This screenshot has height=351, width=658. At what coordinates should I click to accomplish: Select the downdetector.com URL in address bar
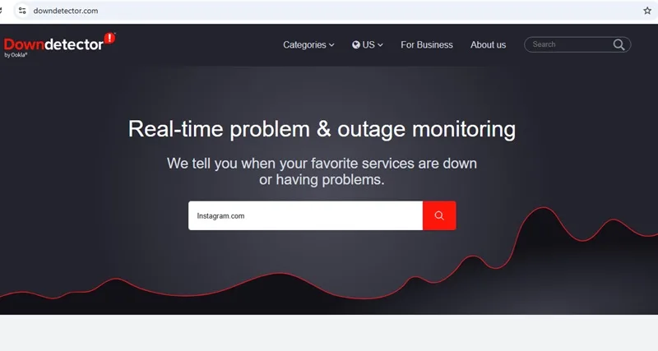click(66, 11)
